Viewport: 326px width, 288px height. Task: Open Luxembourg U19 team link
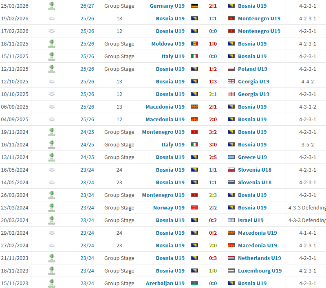(260, 271)
